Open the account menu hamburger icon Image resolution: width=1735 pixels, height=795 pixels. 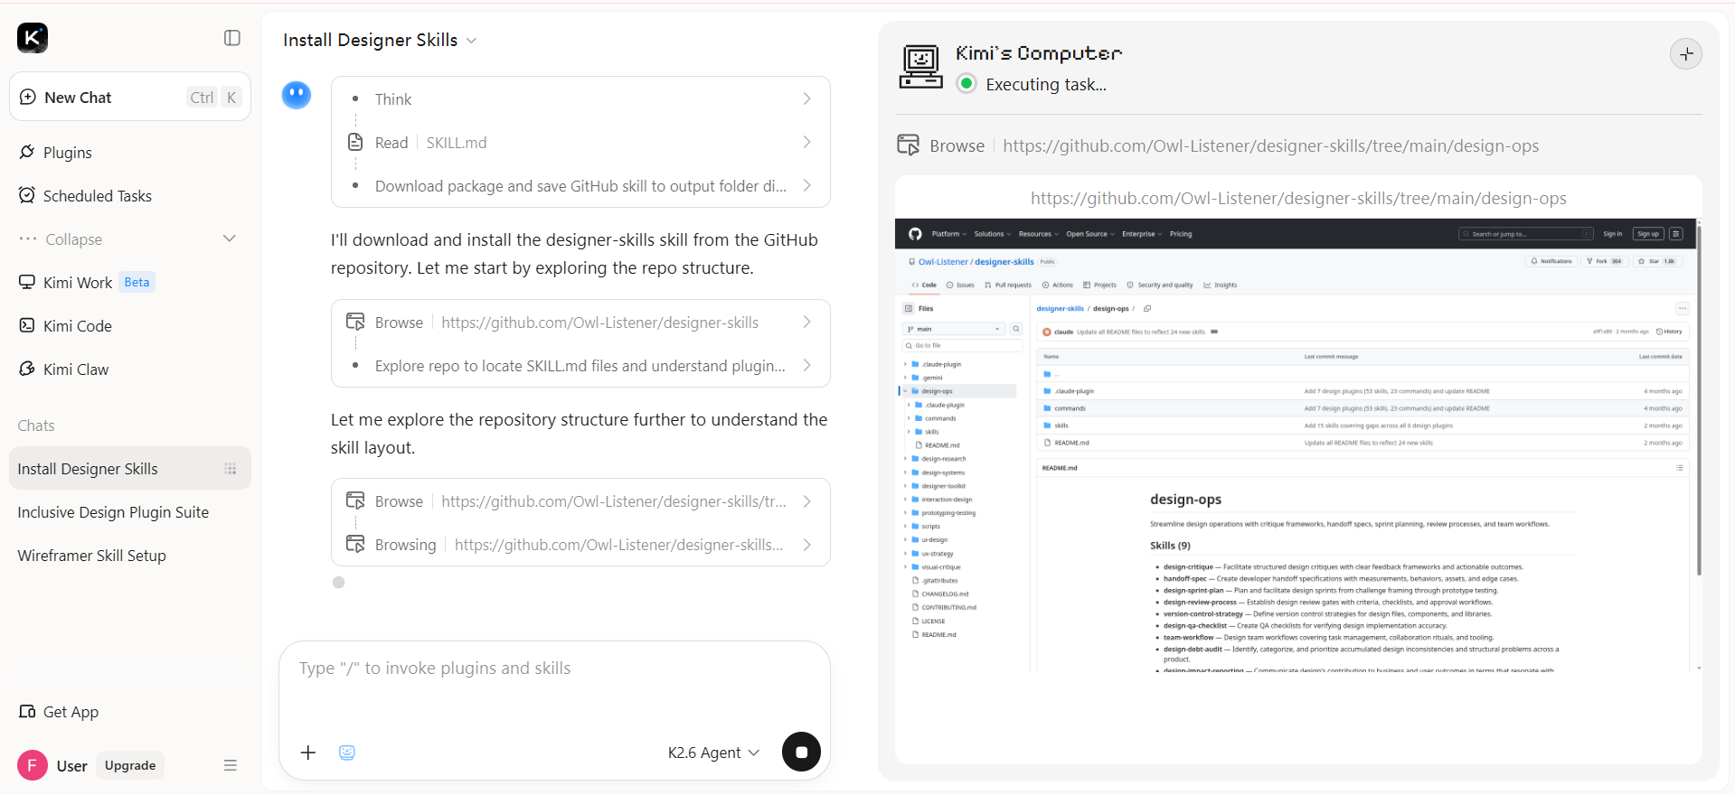coord(231,766)
